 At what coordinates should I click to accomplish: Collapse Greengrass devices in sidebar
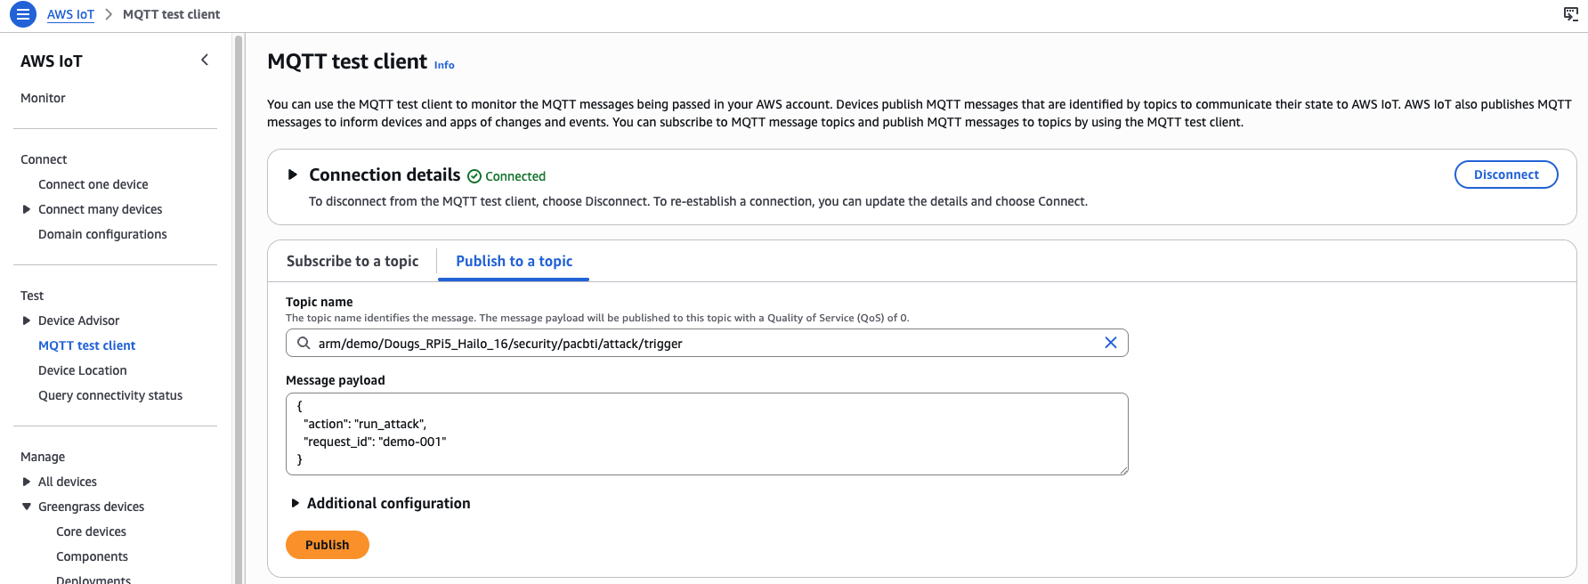pos(27,507)
